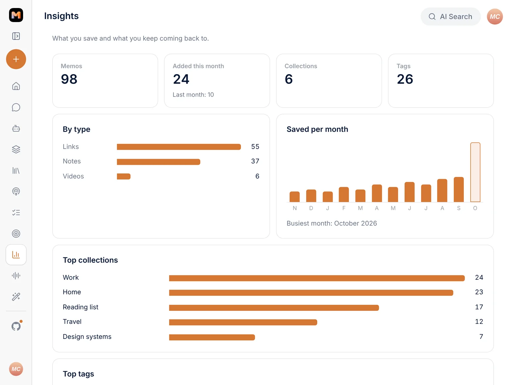Click the "Design systems" label
Viewport: 514px width, 385px height.
87,337
